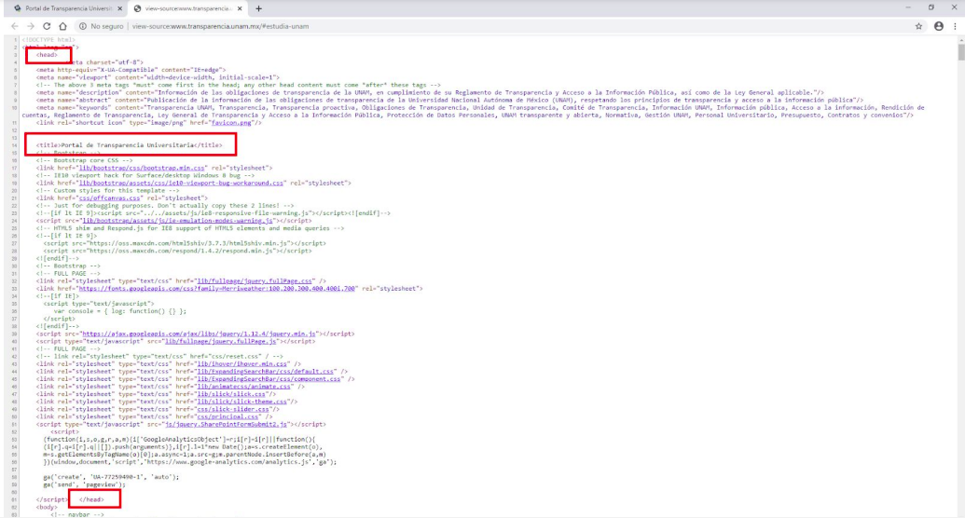Screen dimensions: 965x518
Task: Click the browser forward arrow
Action: [30, 26]
